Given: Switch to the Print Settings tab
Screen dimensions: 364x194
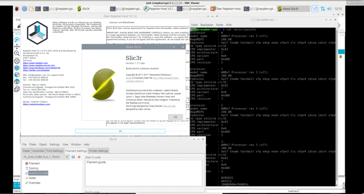Looking at the screenshot, I should [54, 151].
